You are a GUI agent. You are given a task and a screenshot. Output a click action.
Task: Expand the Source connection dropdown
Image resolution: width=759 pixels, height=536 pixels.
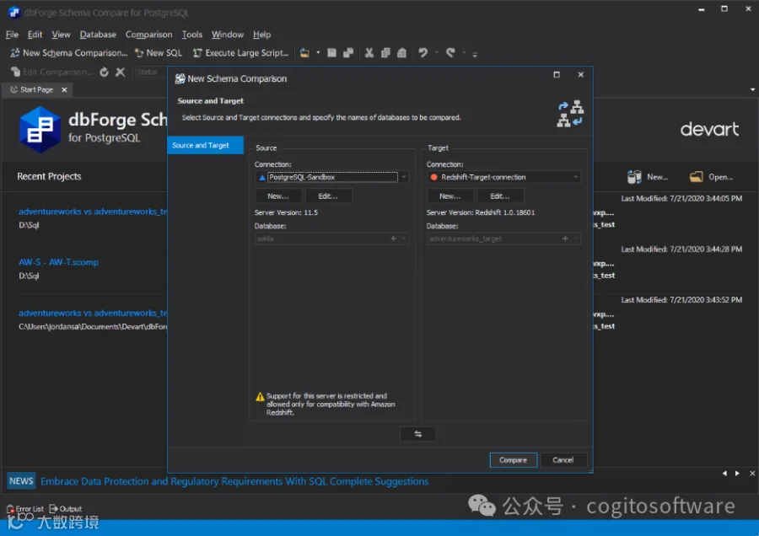pyautogui.click(x=404, y=177)
